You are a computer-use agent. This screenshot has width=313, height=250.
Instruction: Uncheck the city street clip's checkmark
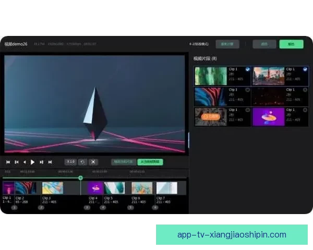[x=305, y=69]
